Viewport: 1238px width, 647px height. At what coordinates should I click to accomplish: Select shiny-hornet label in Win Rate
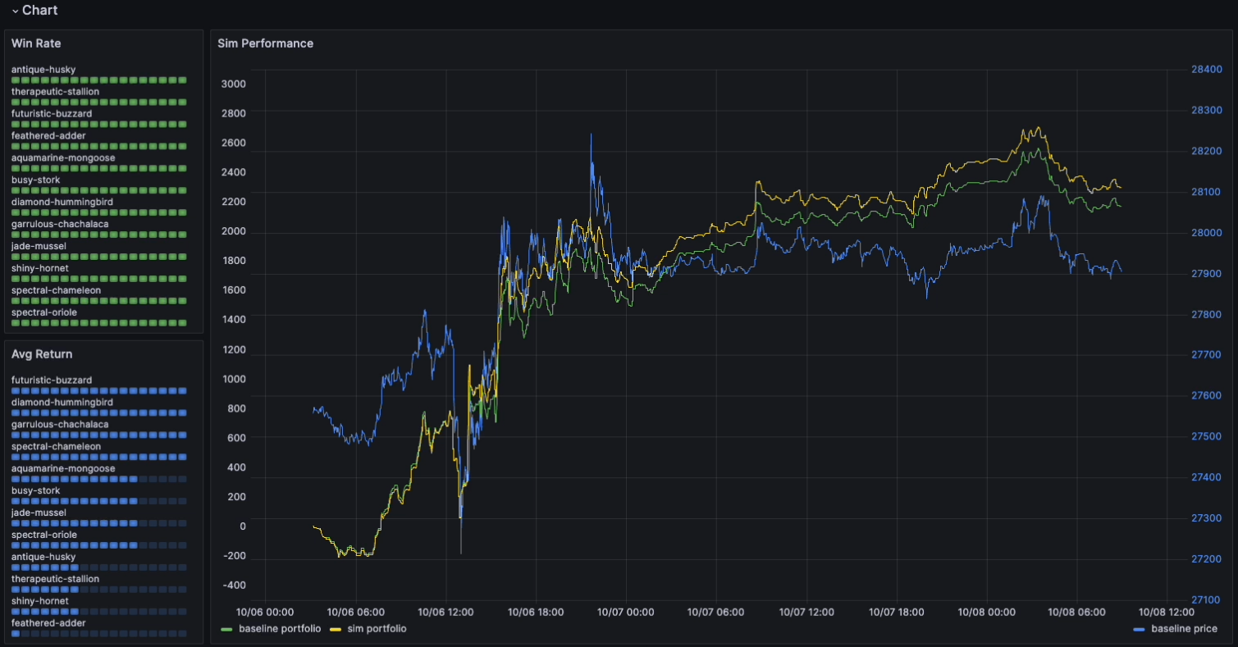[40, 268]
